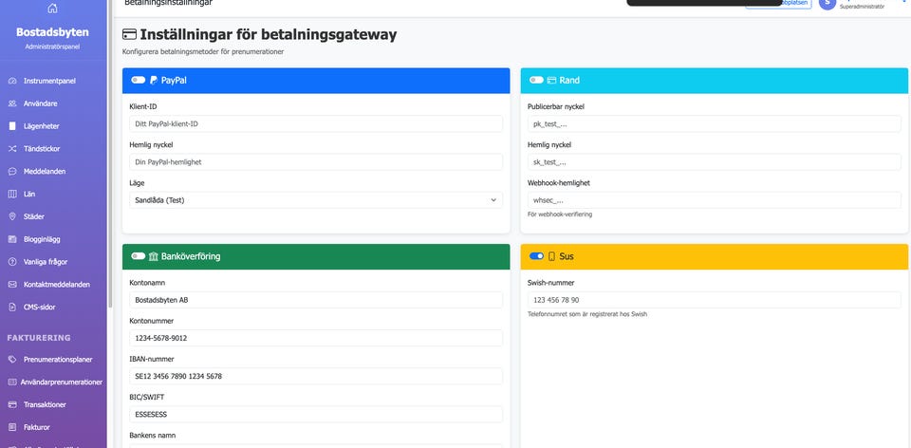Click the Bostadsbyten brand title
The width and height of the screenshot is (911, 448).
pyautogui.click(x=52, y=32)
